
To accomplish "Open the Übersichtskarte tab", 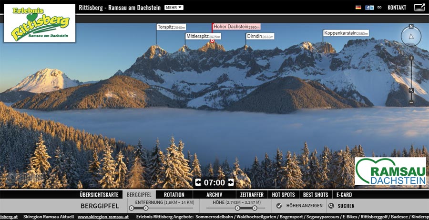I will [99, 195].
